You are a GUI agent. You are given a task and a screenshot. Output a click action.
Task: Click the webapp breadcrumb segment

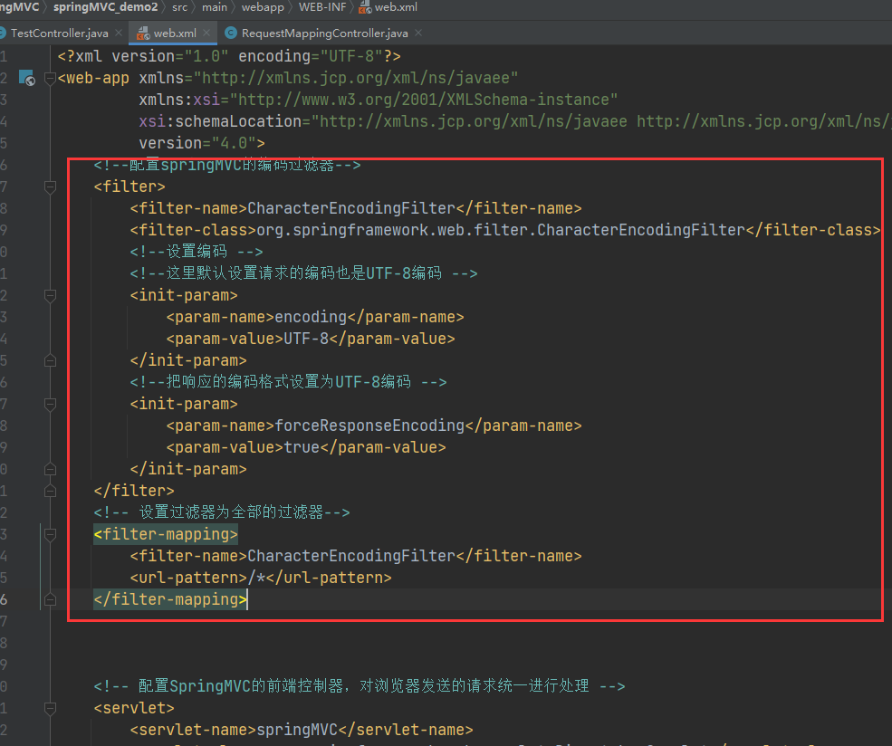(262, 7)
